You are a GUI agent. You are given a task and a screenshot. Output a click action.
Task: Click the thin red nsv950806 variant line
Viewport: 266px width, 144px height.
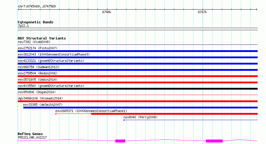137,95
